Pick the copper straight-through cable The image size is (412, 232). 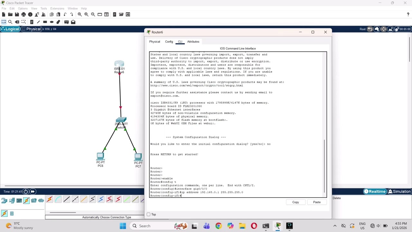point(67,200)
